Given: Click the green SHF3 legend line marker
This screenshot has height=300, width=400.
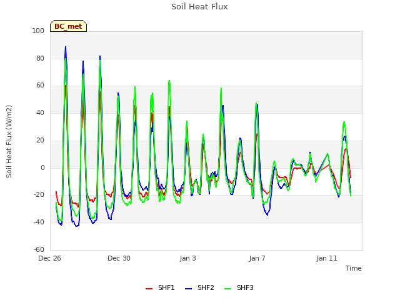Looking at the screenshot, I should [x=227, y=289].
